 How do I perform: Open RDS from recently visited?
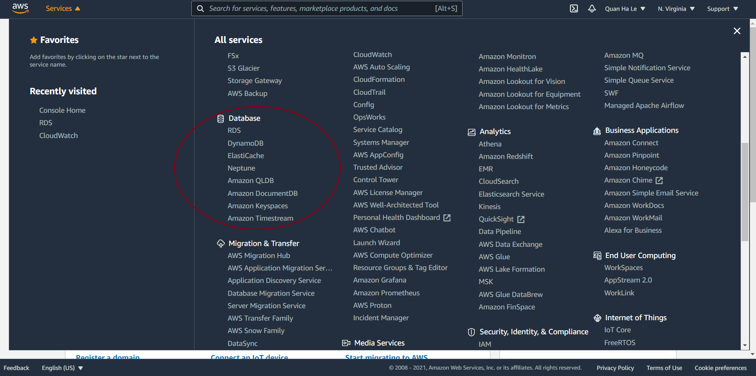tap(46, 123)
